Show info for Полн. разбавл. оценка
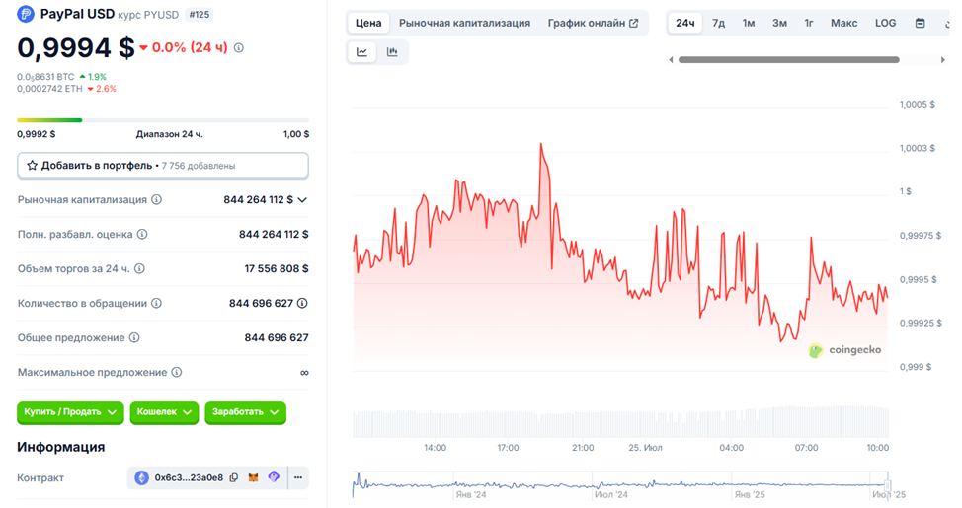962x508 pixels. (x=142, y=234)
